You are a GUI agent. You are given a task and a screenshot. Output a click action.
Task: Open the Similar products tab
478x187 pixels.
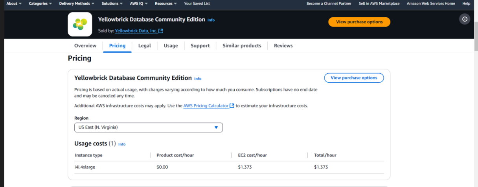point(242,45)
